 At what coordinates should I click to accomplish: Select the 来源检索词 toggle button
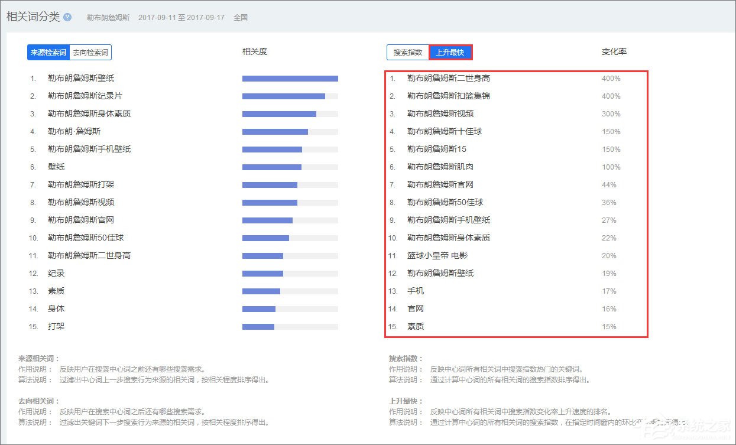pos(47,52)
